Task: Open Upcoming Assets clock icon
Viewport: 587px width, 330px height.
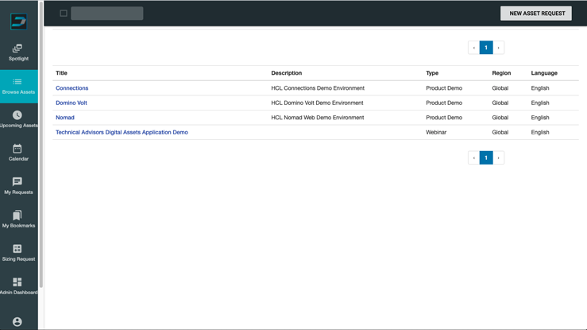Action: pyautogui.click(x=17, y=115)
